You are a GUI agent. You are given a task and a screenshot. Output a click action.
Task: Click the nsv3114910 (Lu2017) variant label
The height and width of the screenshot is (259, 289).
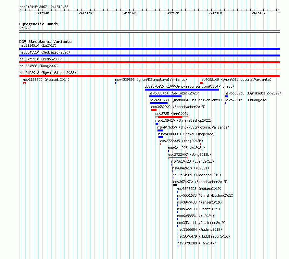38,45
